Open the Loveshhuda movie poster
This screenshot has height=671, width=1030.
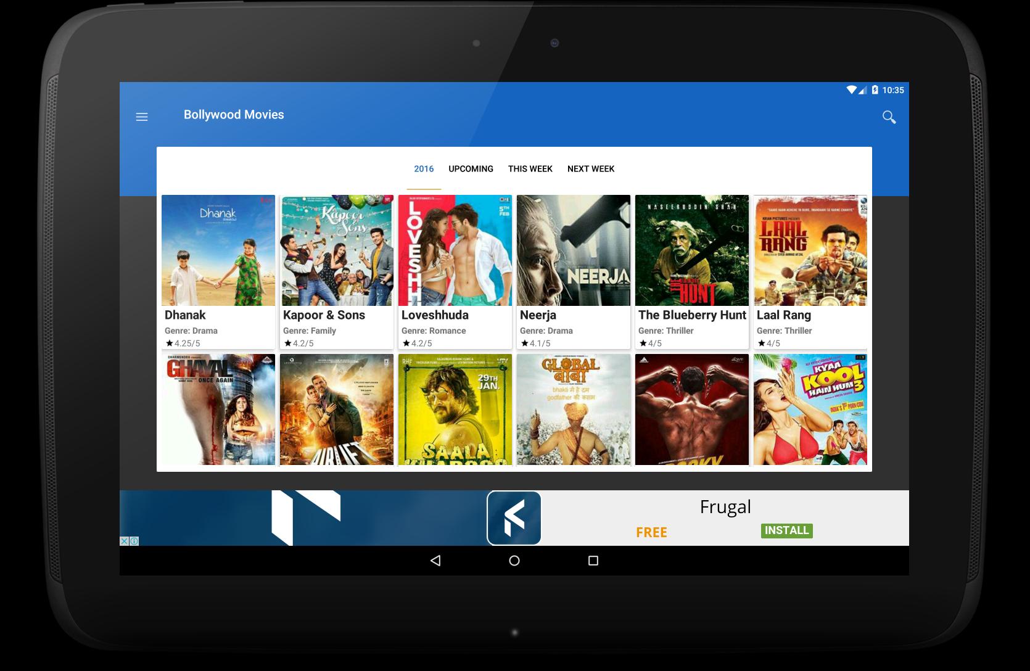coord(455,250)
